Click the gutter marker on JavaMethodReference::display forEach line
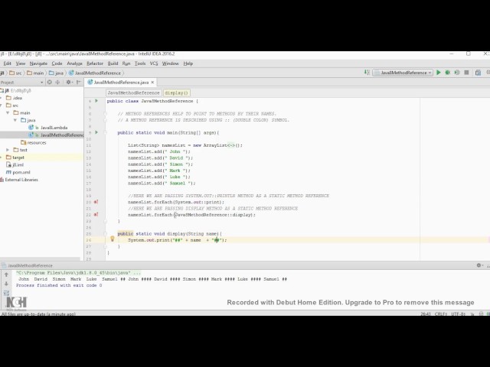Viewport: 490px width, 367px height. click(96, 214)
